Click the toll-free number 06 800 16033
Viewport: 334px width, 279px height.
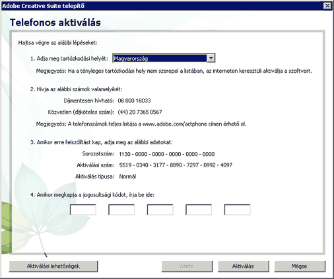click(x=134, y=100)
